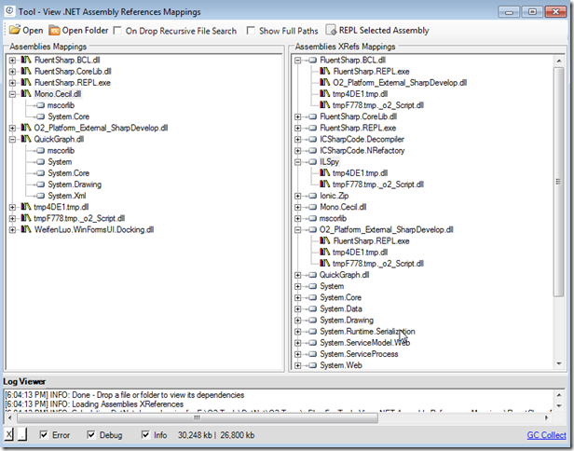
Task: Select tmp4DE1.tmp.dll under ILSpy
Action: coord(360,173)
